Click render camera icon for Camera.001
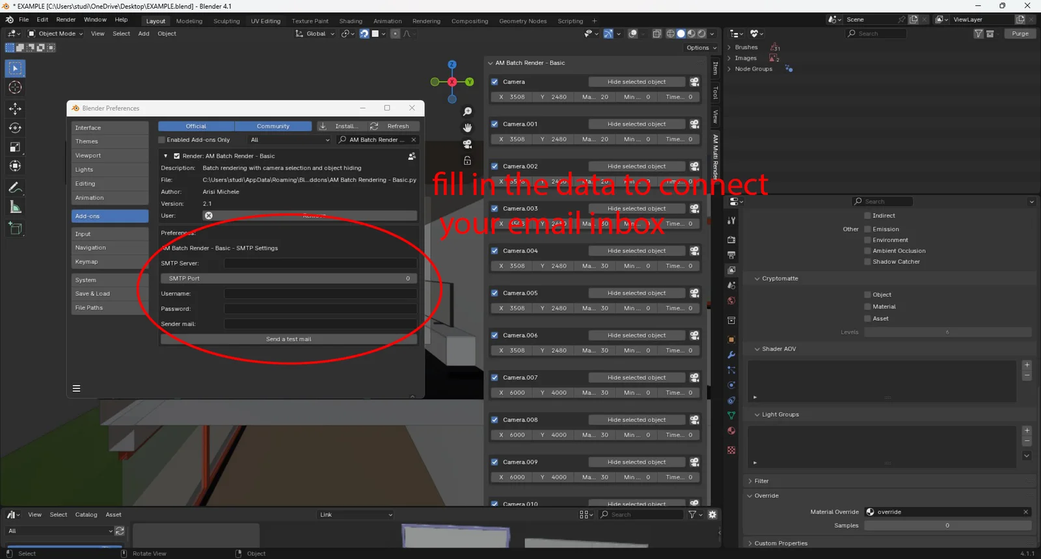The height and width of the screenshot is (559, 1041). 694,124
